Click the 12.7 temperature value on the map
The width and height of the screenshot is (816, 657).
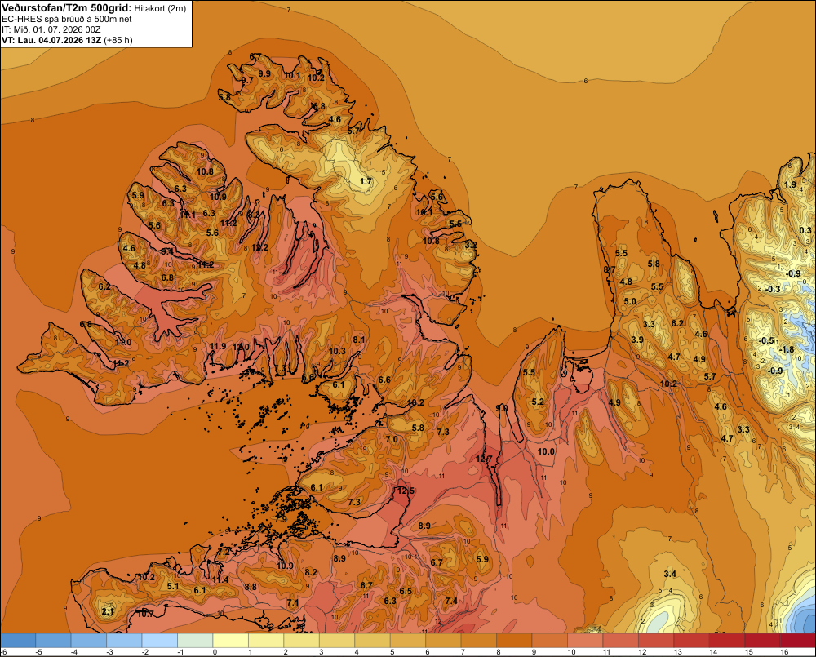click(483, 459)
